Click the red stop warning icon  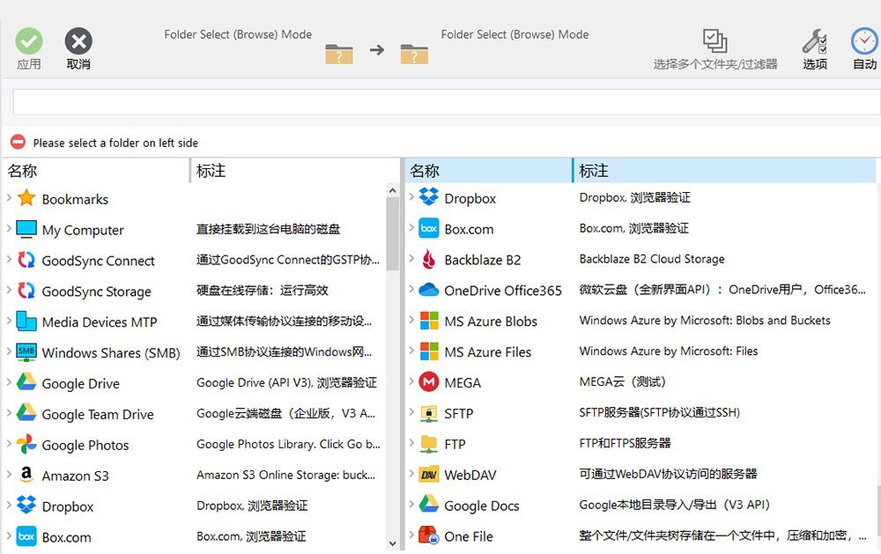pyautogui.click(x=18, y=142)
